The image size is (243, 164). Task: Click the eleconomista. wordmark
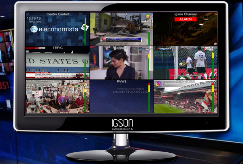tap(59, 29)
